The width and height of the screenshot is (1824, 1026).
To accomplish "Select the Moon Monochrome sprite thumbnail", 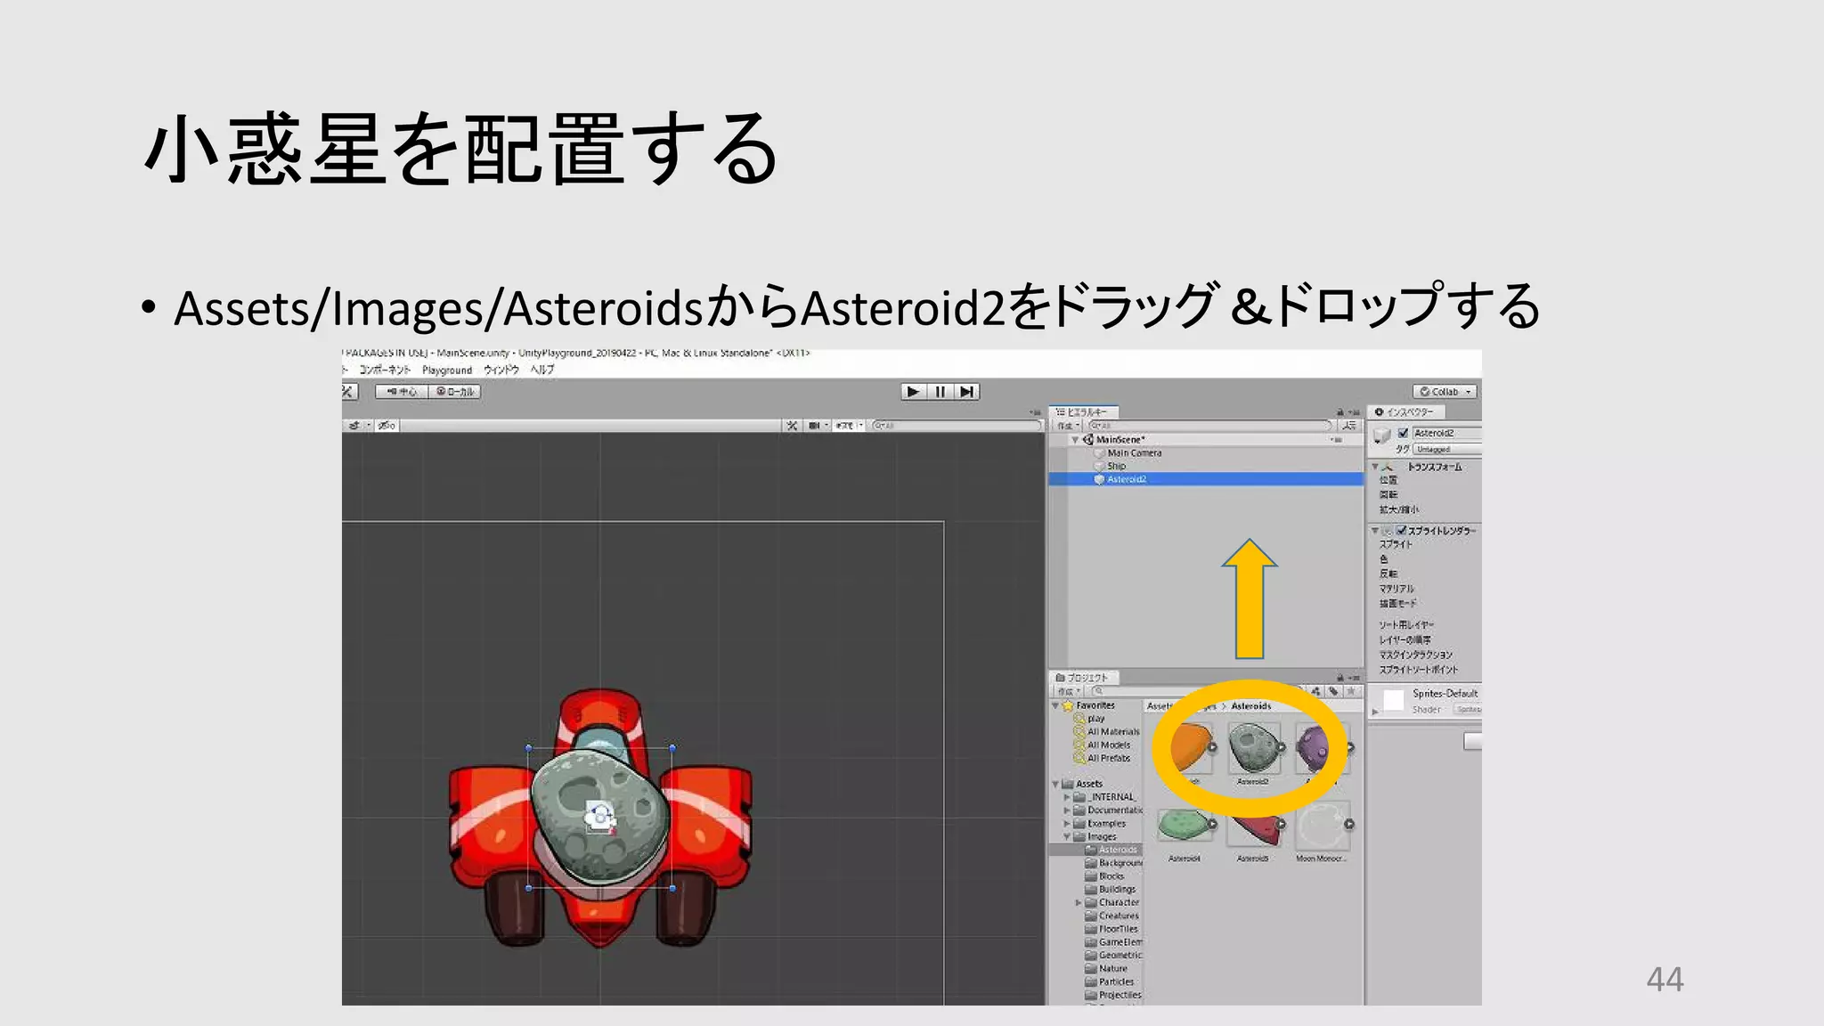I will point(1322,826).
